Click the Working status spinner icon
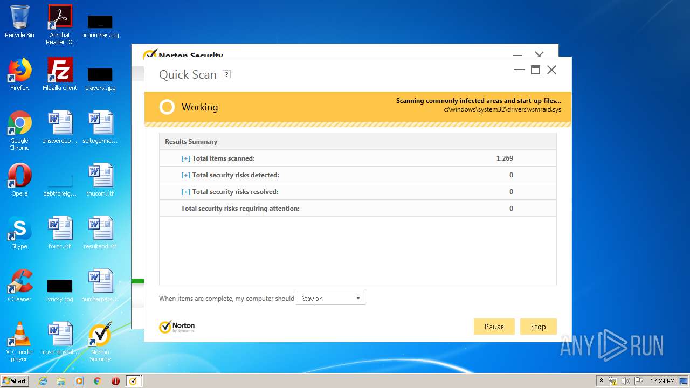The image size is (690, 388). pos(167,107)
